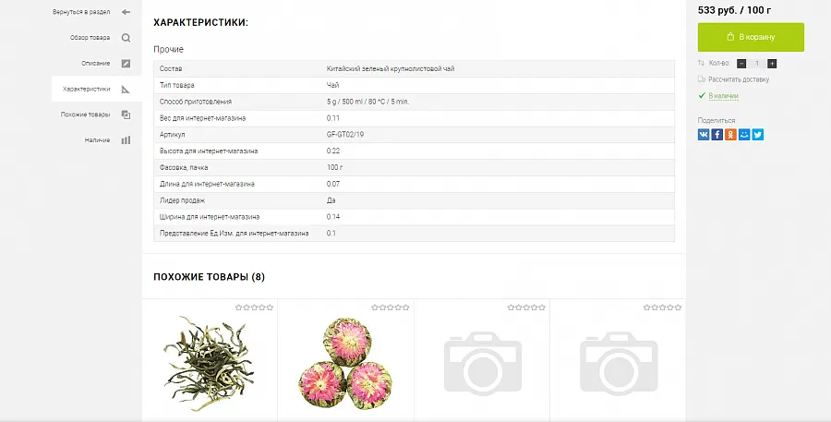Image resolution: width=831 pixels, height=422 pixels.
Task: Click the ruler icon beside Характеристики
Action: 126,89
